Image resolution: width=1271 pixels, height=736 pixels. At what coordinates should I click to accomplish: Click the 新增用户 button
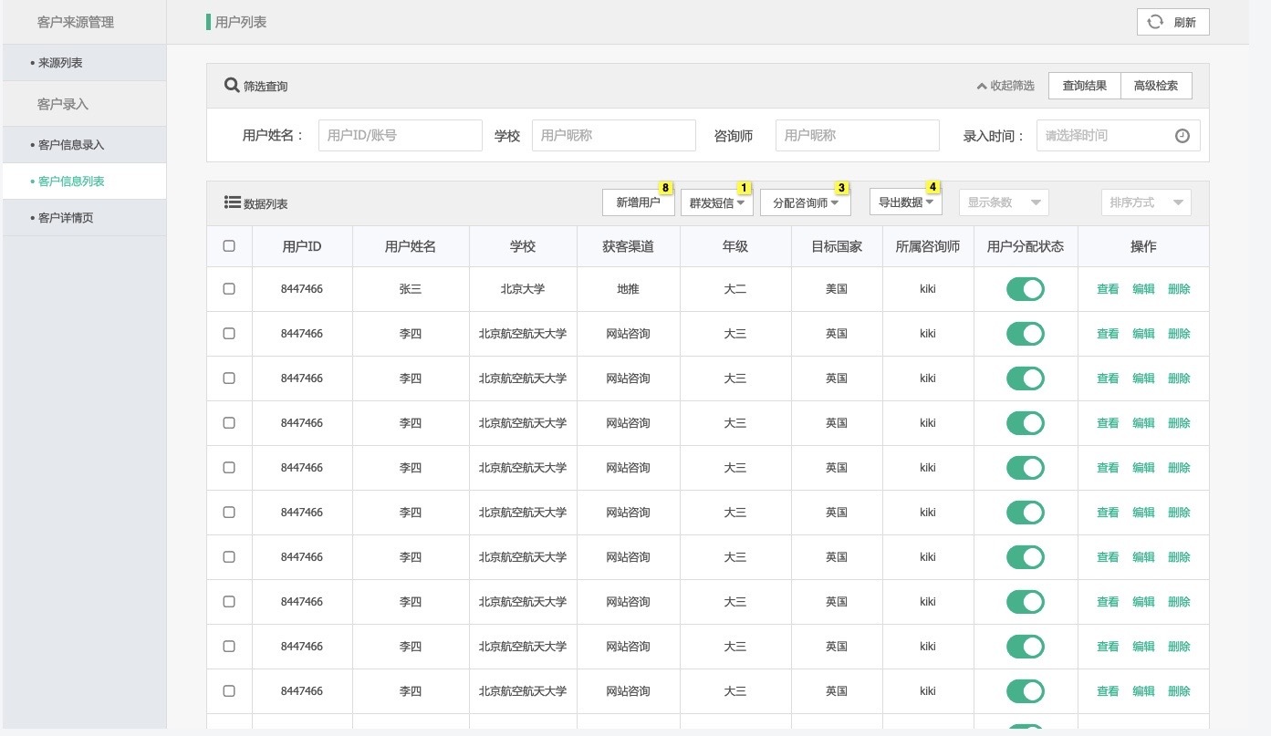[638, 202]
